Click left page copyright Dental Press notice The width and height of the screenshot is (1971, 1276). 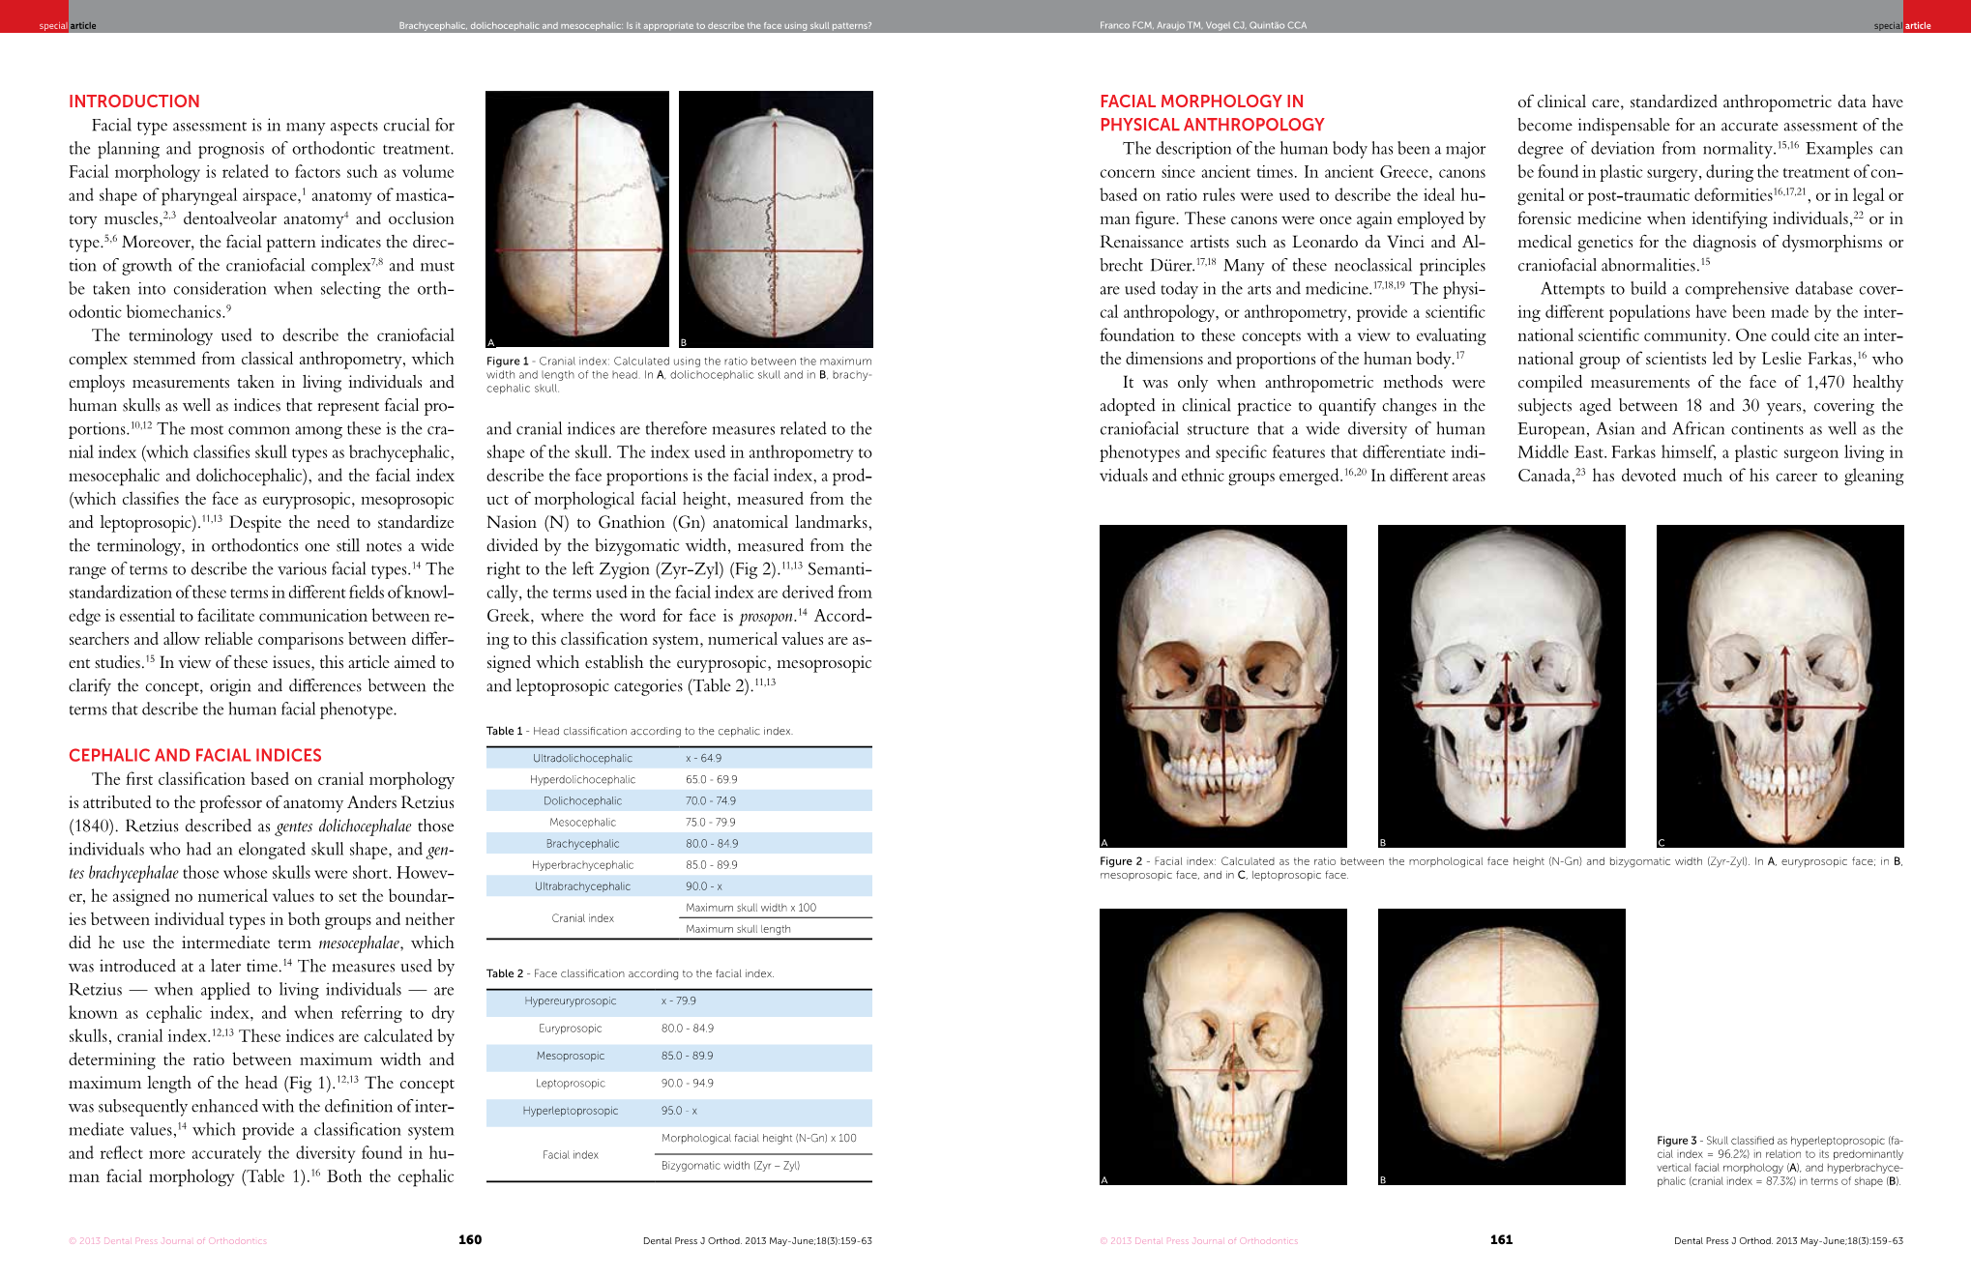click(167, 1241)
